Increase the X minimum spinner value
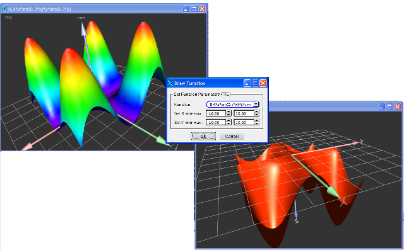Image resolution: width=404 pixels, height=250 pixels. point(229,111)
